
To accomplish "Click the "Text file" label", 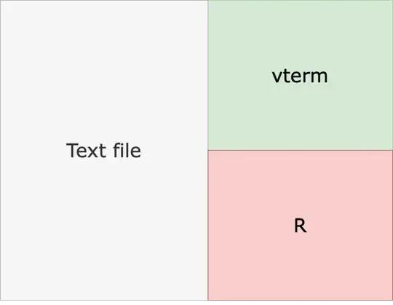I will pos(103,151).
